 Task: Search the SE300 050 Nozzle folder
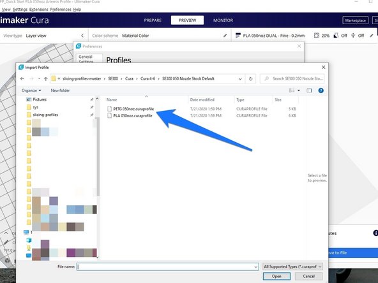pos(292,78)
